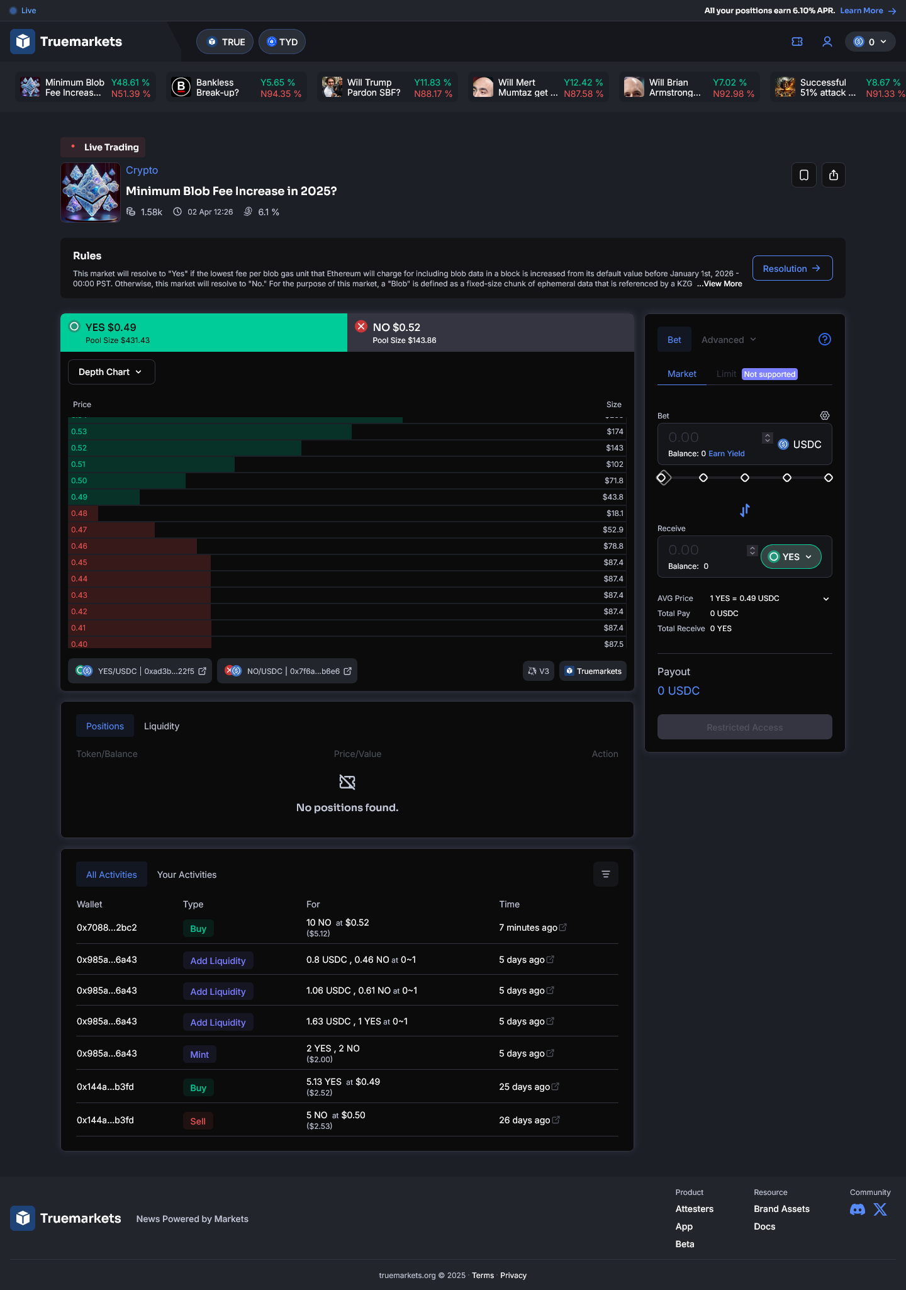
Task: Switch to the Bet tab
Action: coord(674,339)
